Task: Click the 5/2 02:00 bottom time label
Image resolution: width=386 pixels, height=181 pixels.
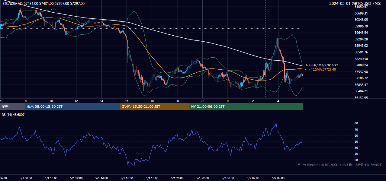Action: 253,178
